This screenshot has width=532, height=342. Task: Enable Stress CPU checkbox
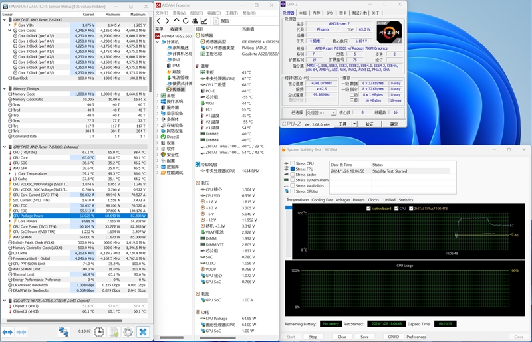point(293,163)
